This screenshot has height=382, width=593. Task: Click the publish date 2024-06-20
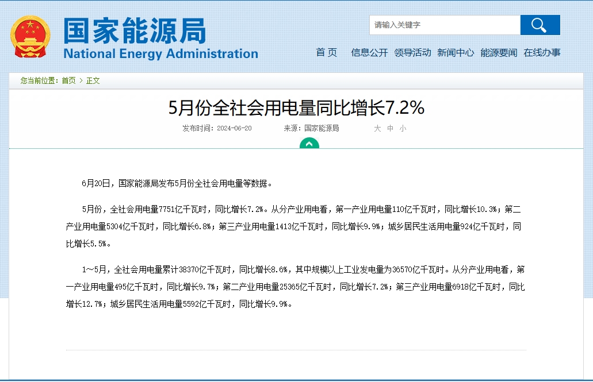coord(234,129)
